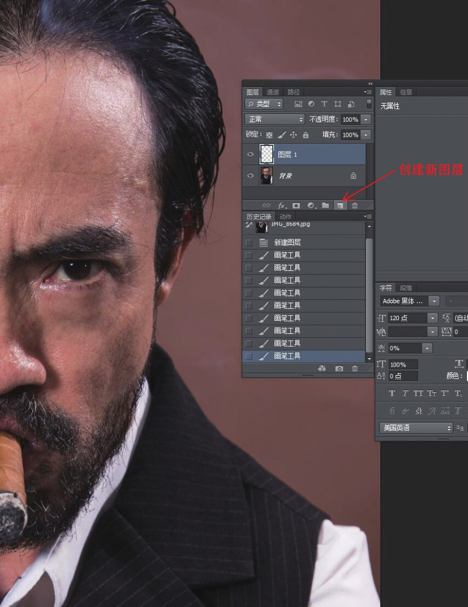Click the lock icon on 背景 layer
This screenshot has height=607, width=468.
click(354, 175)
